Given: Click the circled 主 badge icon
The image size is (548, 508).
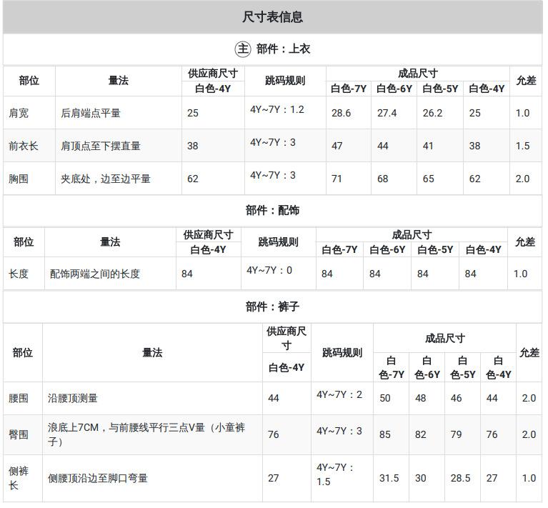Looking at the screenshot, I should [x=243, y=49].
